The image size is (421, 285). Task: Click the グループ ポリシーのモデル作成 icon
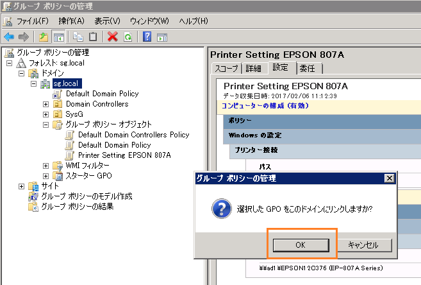33,196
